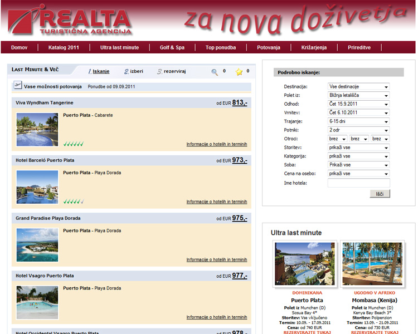Click the 977,- price link

[240, 276]
